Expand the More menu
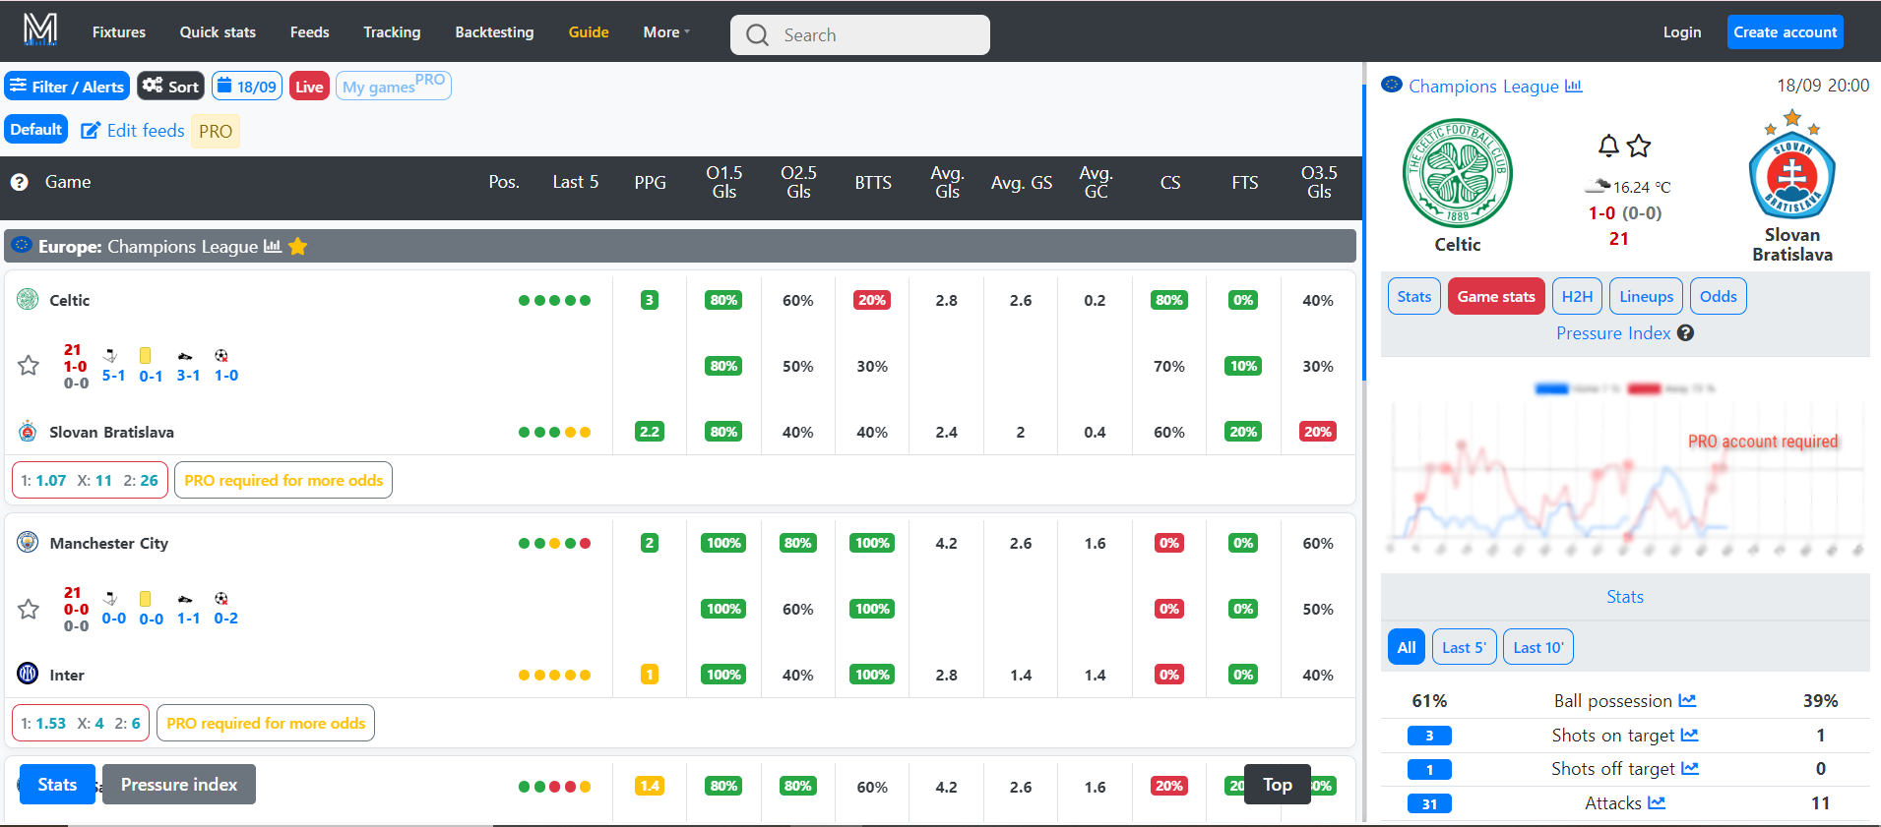Viewport: 1881px width, 827px height. (666, 32)
